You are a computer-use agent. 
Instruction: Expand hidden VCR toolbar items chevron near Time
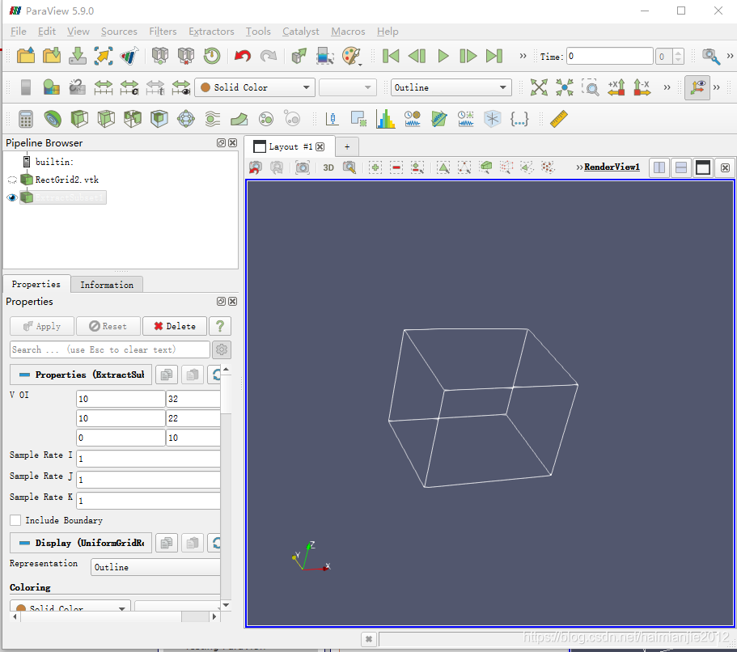(x=523, y=56)
